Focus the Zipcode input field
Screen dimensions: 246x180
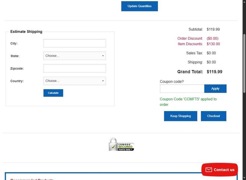pos(75,68)
